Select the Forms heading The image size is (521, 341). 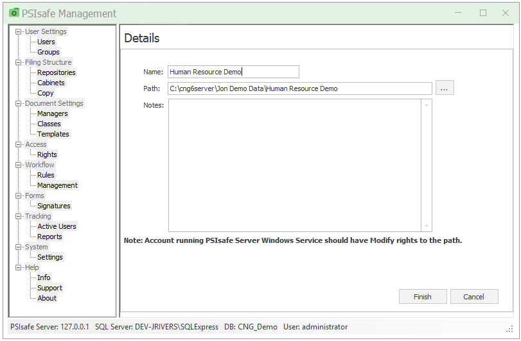click(x=35, y=195)
